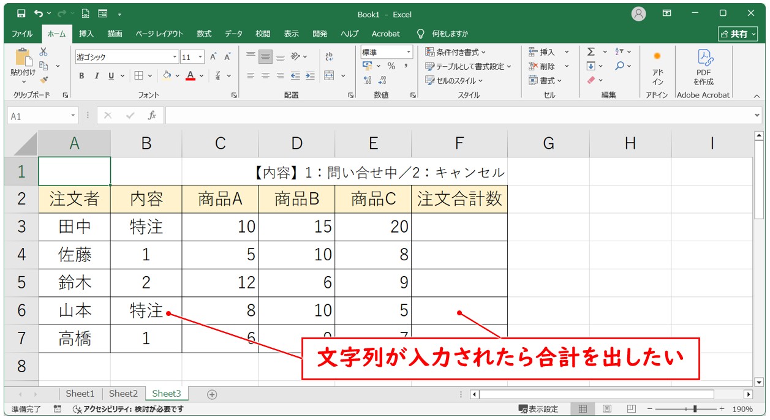Switch to the Sheet1 worksheet tab
770x420 pixels.
(x=80, y=394)
